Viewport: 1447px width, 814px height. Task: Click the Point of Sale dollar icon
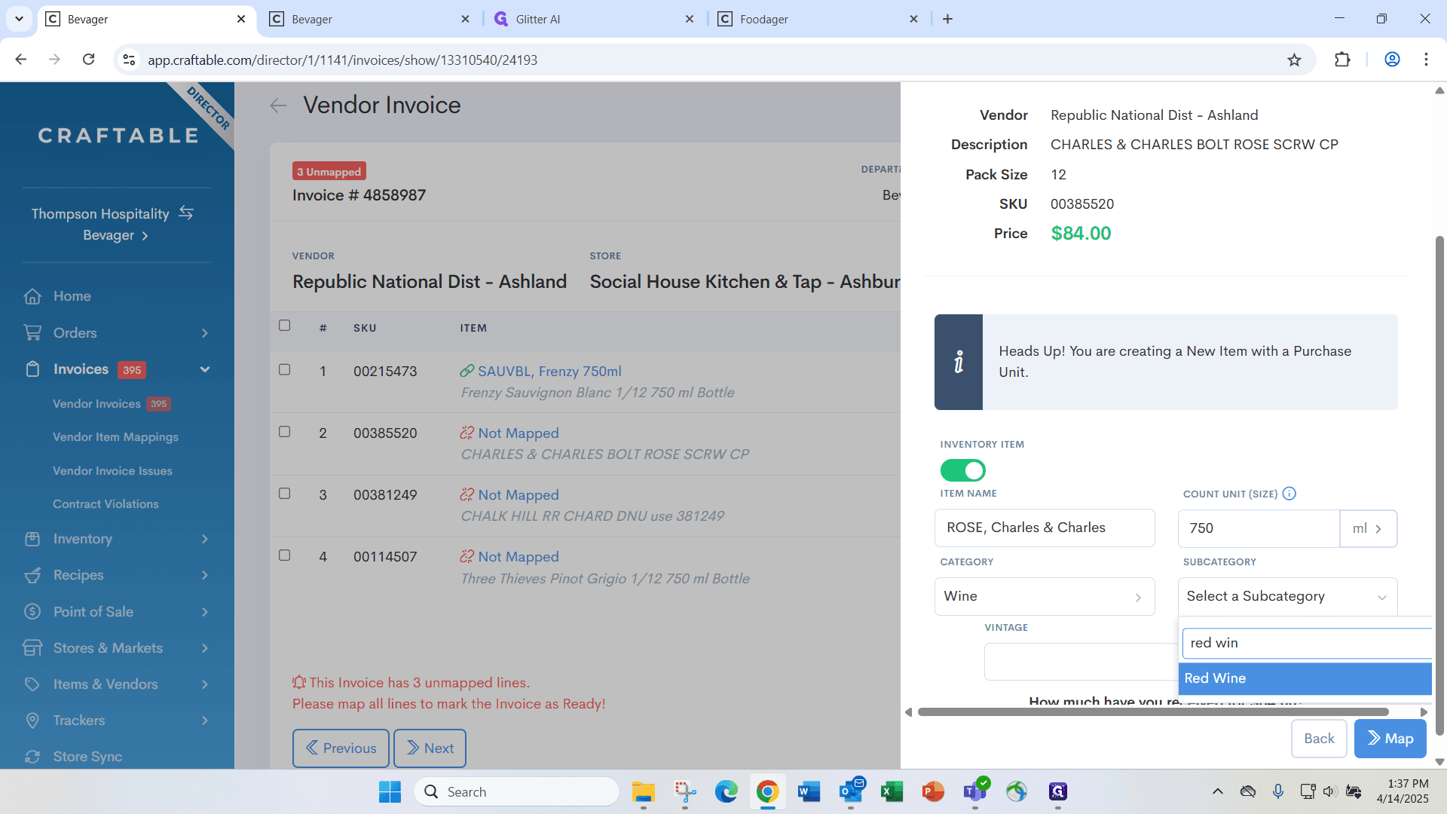32,611
